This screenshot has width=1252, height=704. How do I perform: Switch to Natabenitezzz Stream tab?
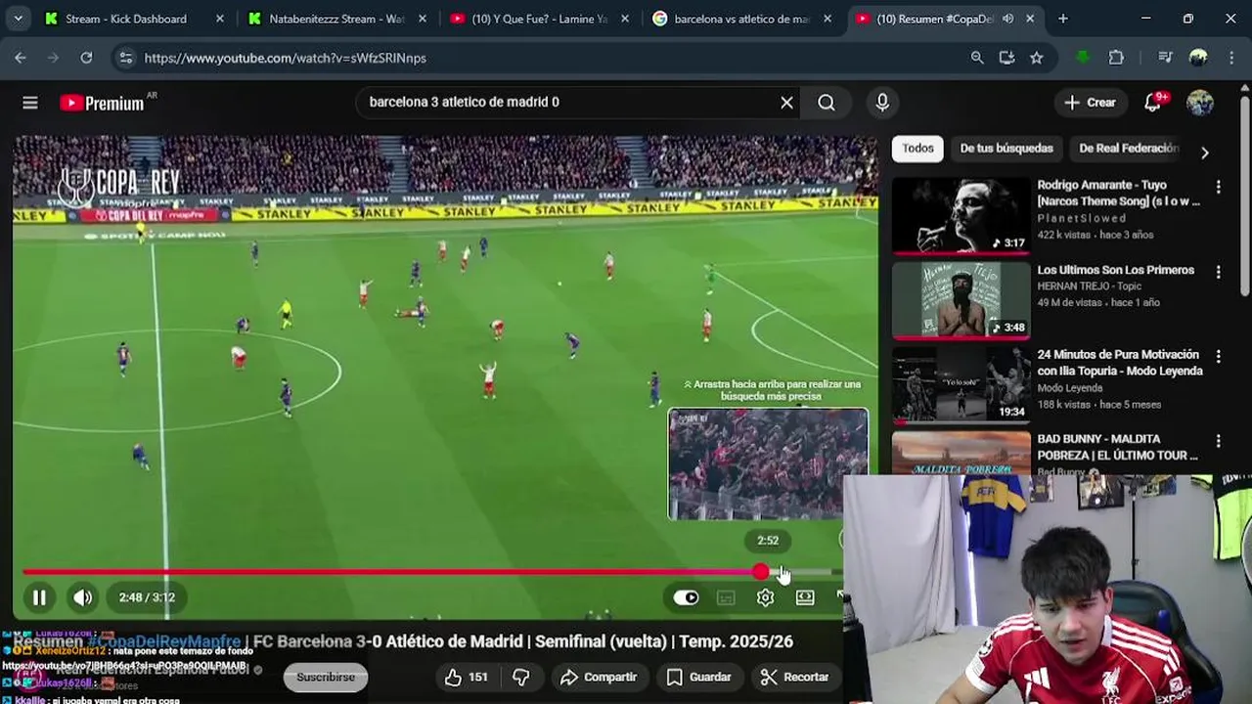click(336, 19)
